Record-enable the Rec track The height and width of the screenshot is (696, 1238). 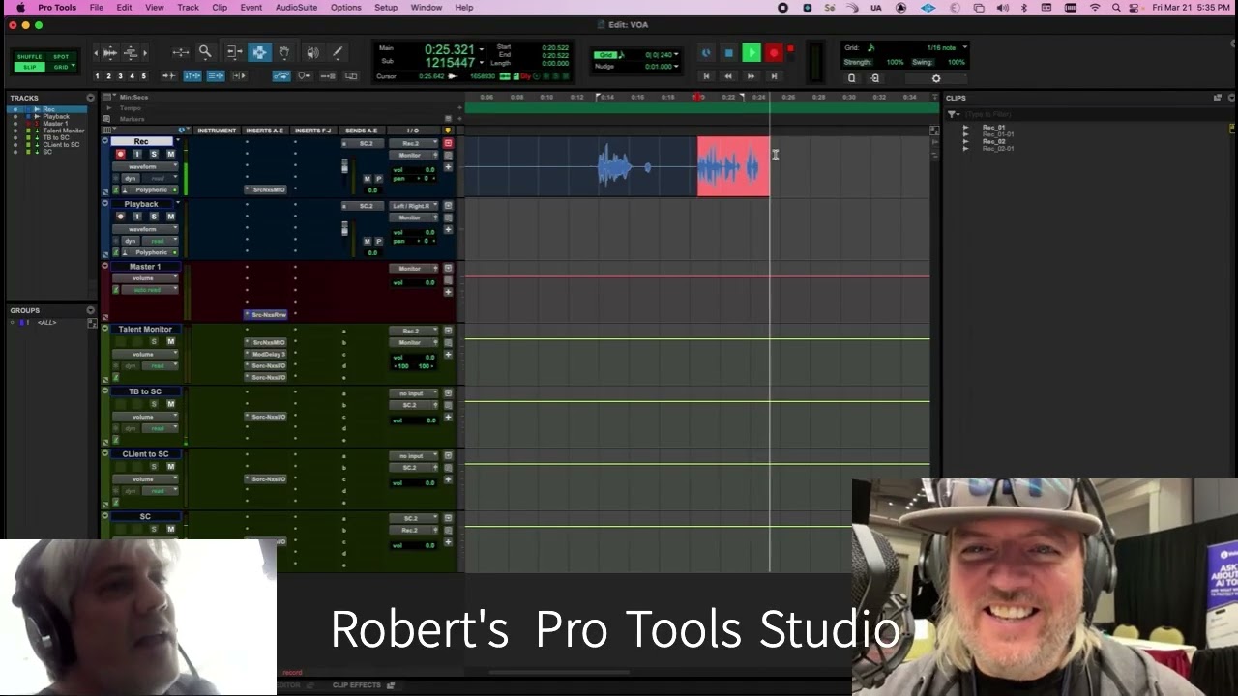pyautogui.click(x=121, y=155)
